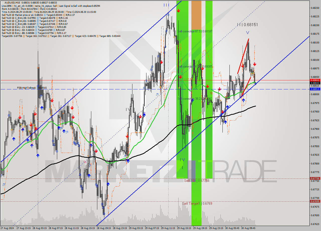Click the 'Sell %20 @ Entry -88' line
This screenshot has width=321, height=231.
tap(34, 33)
